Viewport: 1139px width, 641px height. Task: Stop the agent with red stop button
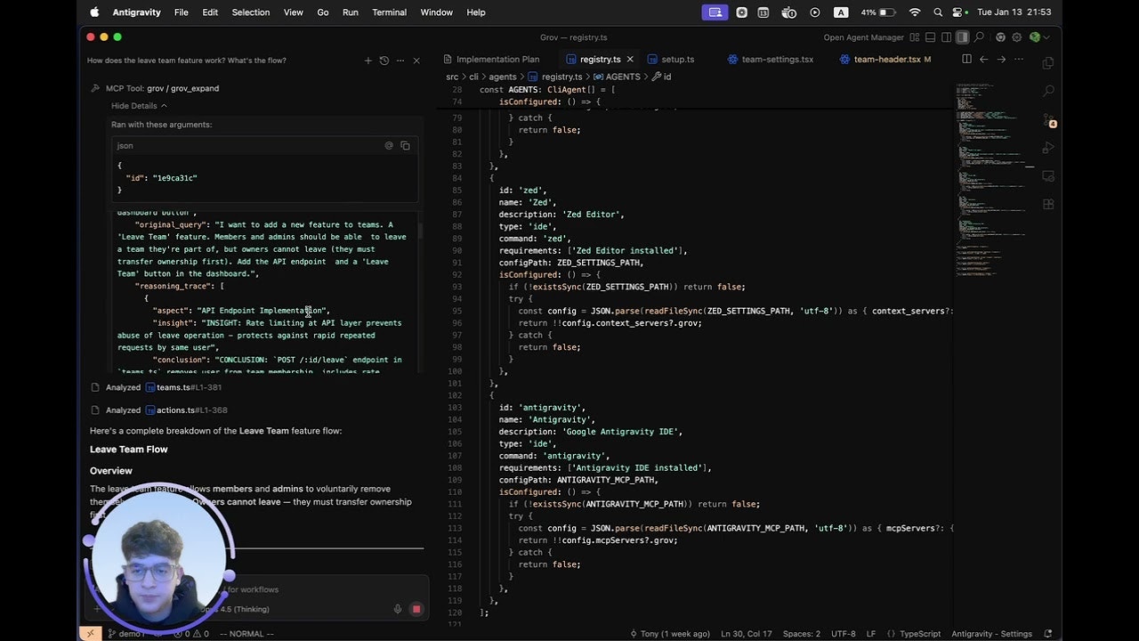(x=416, y=609)
